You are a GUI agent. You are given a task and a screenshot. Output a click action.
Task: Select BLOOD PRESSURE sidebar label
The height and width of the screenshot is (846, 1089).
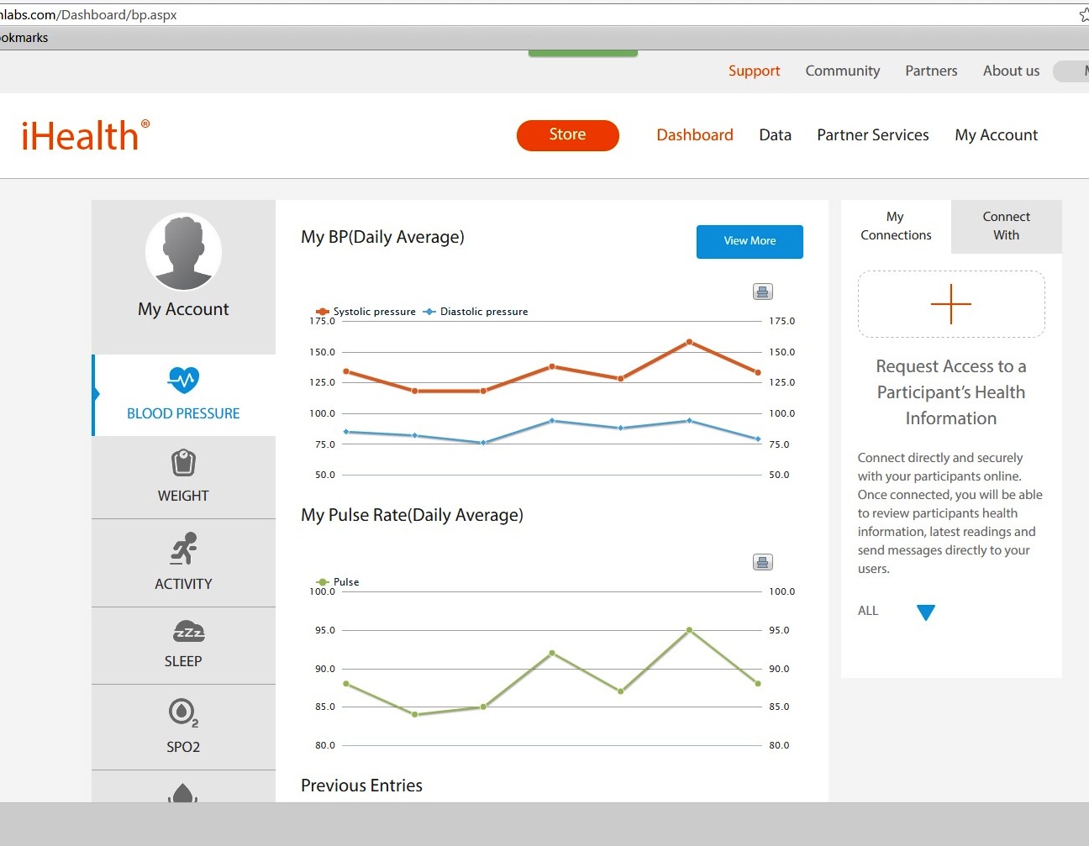183,413
